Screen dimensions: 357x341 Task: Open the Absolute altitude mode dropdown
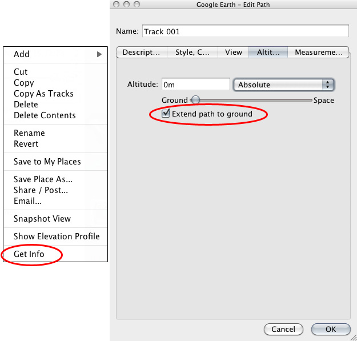click(284, 85)
